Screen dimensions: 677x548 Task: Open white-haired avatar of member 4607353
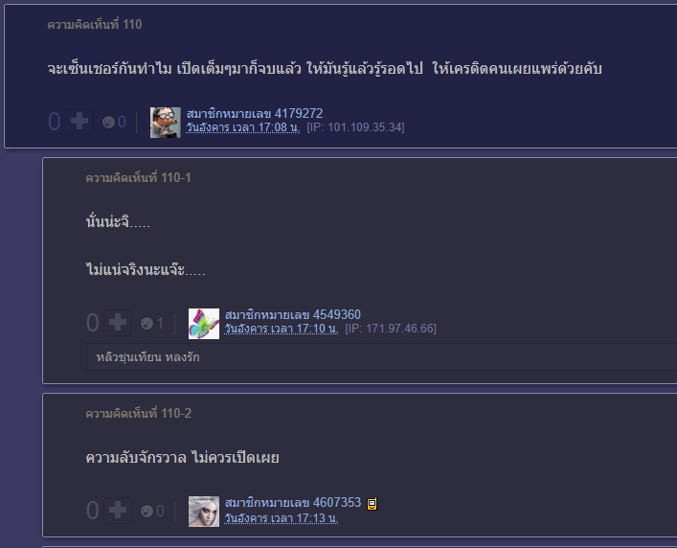204,512
